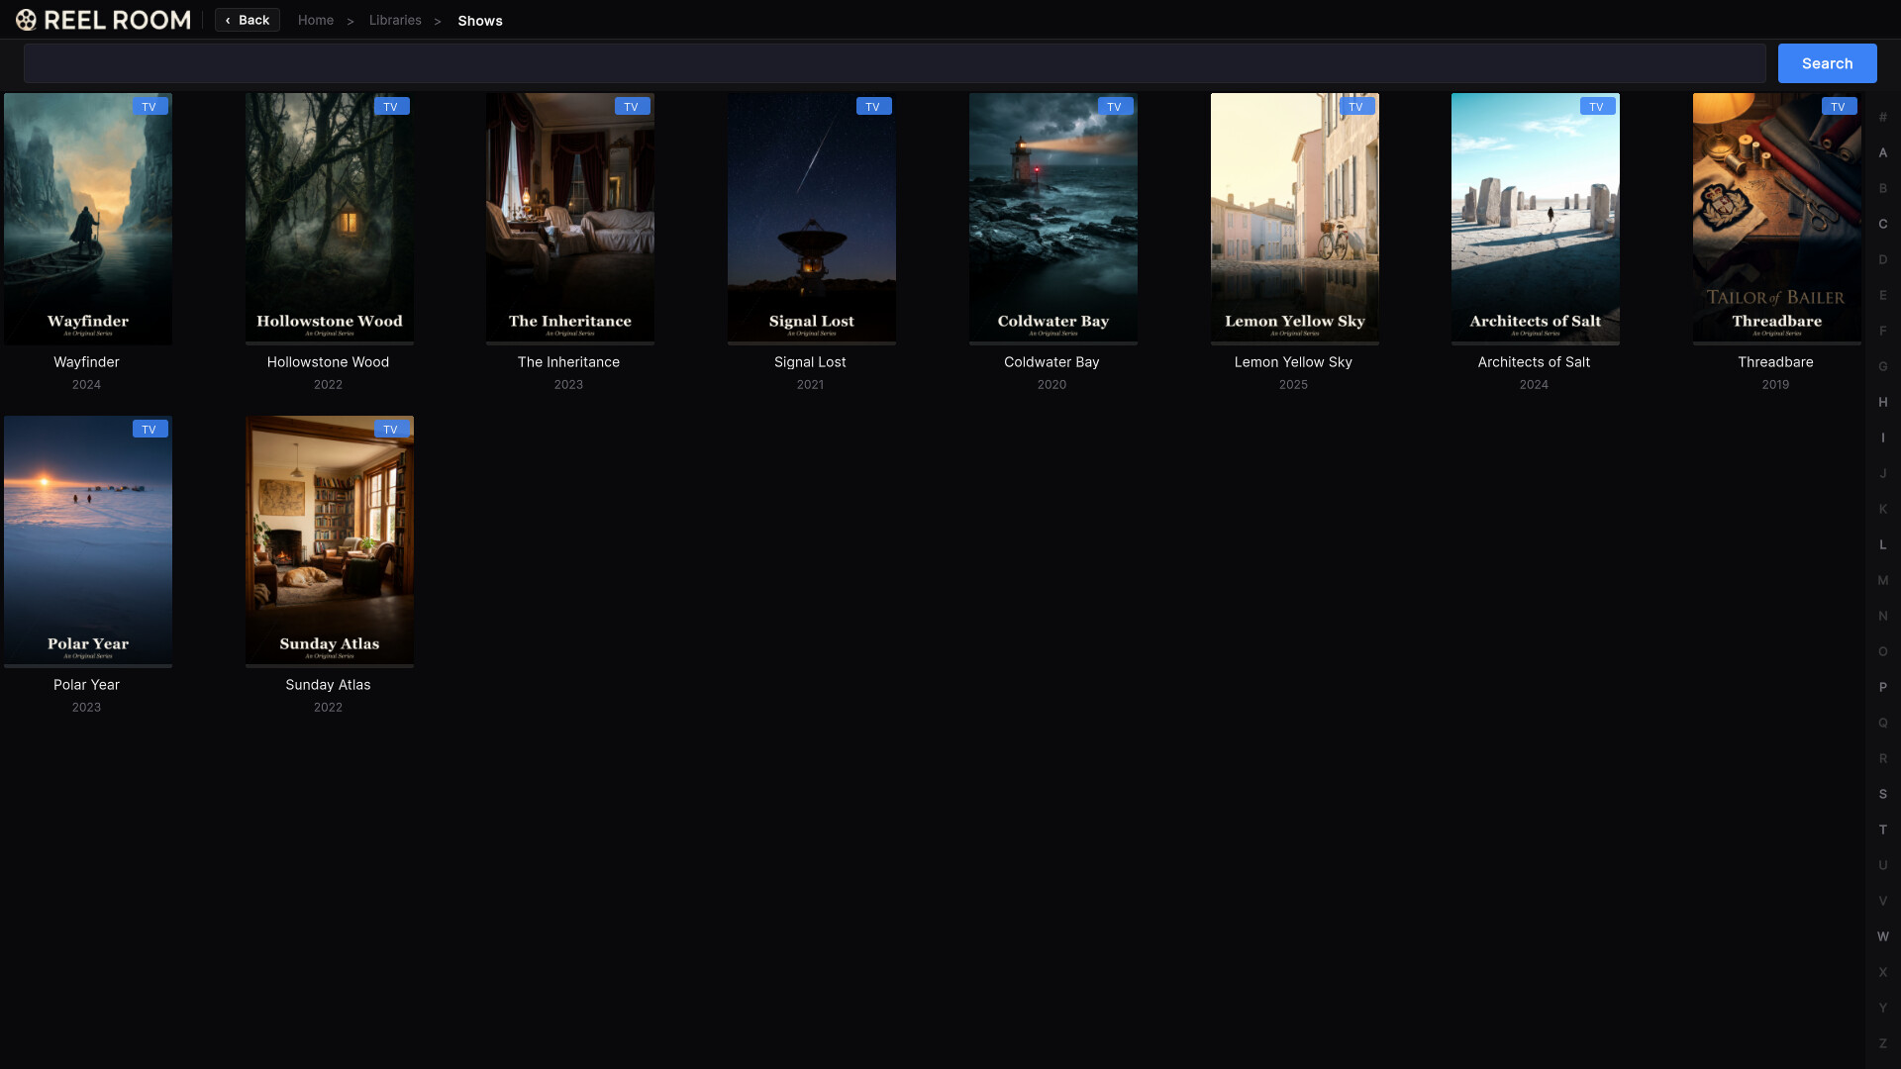Open the Home breadcrumb link
Screen dimensions: 1901x1069
[x=316, y=20]
